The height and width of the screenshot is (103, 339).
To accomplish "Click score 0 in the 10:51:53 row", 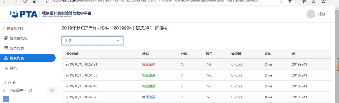I will [182, 75].
